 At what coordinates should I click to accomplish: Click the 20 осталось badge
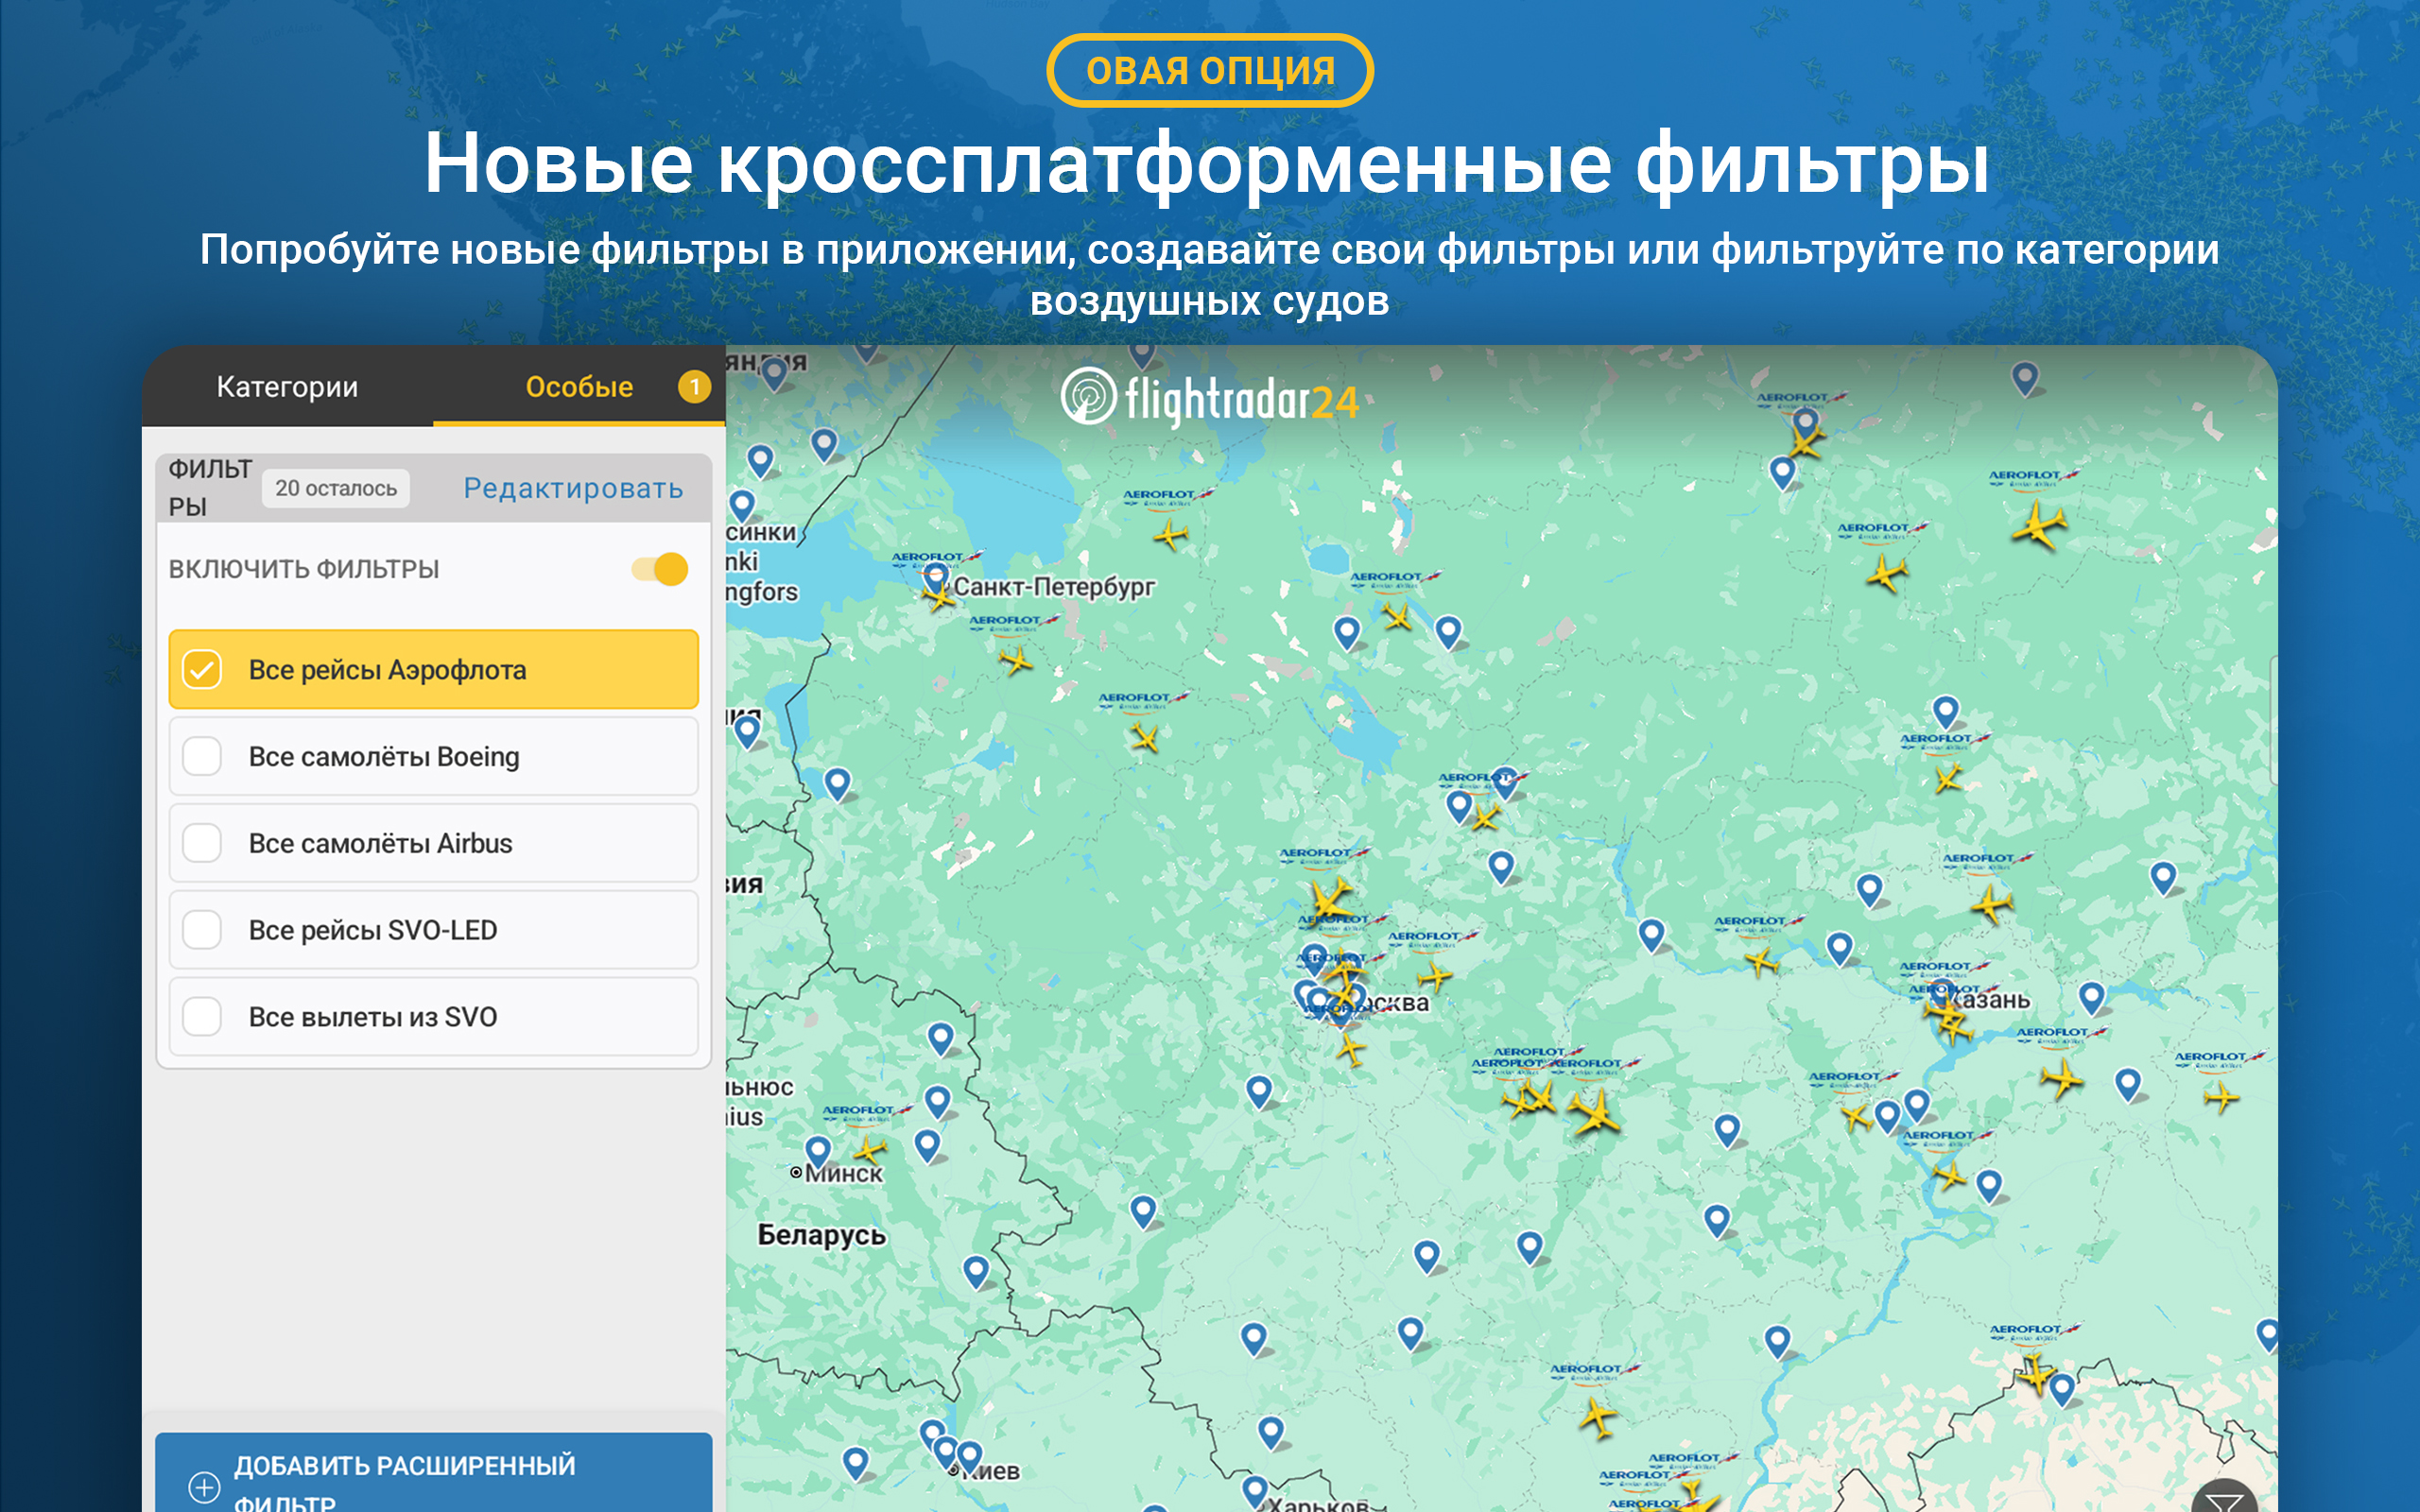(x=336, y=488)
